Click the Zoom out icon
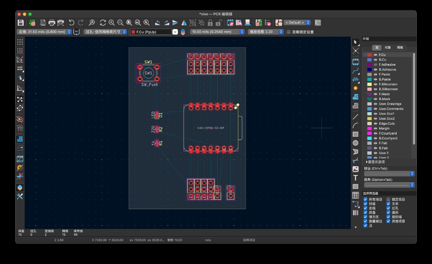This screenshot has width=432, height=264. [x=120, y=23]
